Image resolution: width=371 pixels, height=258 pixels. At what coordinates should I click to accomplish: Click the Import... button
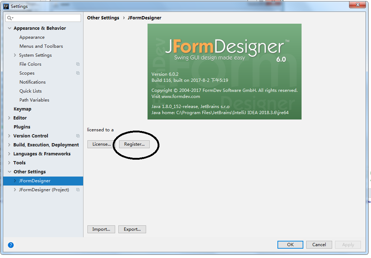101,229
